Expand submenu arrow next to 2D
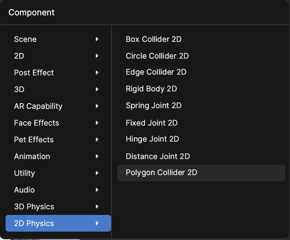 click(97, 56)
